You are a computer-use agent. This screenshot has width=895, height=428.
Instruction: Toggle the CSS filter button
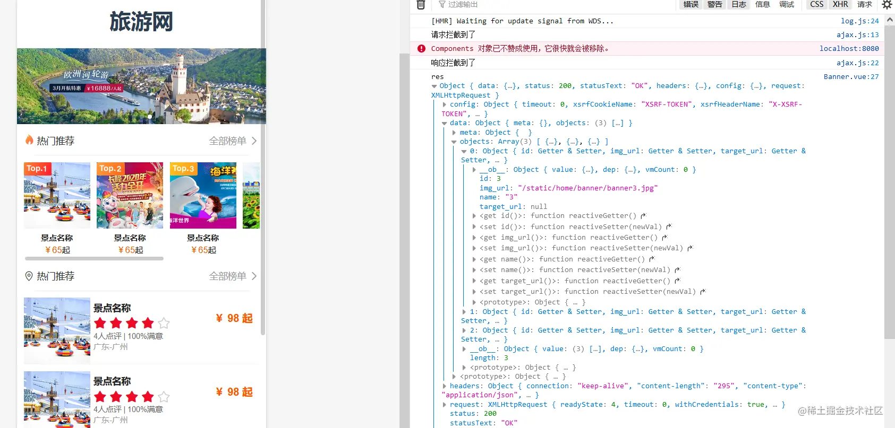pyautogui.click(x=817, y=4)
